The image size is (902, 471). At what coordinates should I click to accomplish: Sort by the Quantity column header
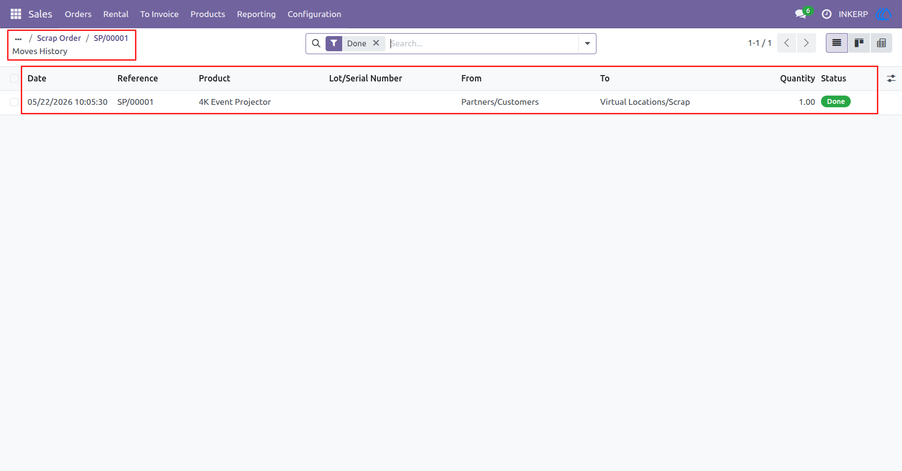coord(798,78)
